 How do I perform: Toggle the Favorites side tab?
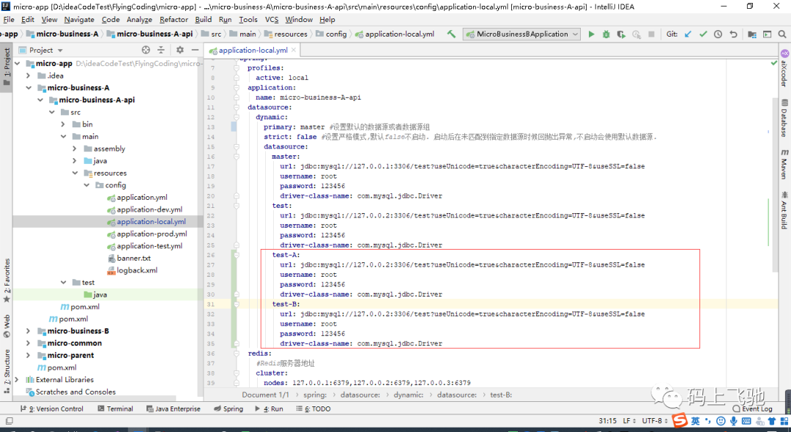click(7, 280)
